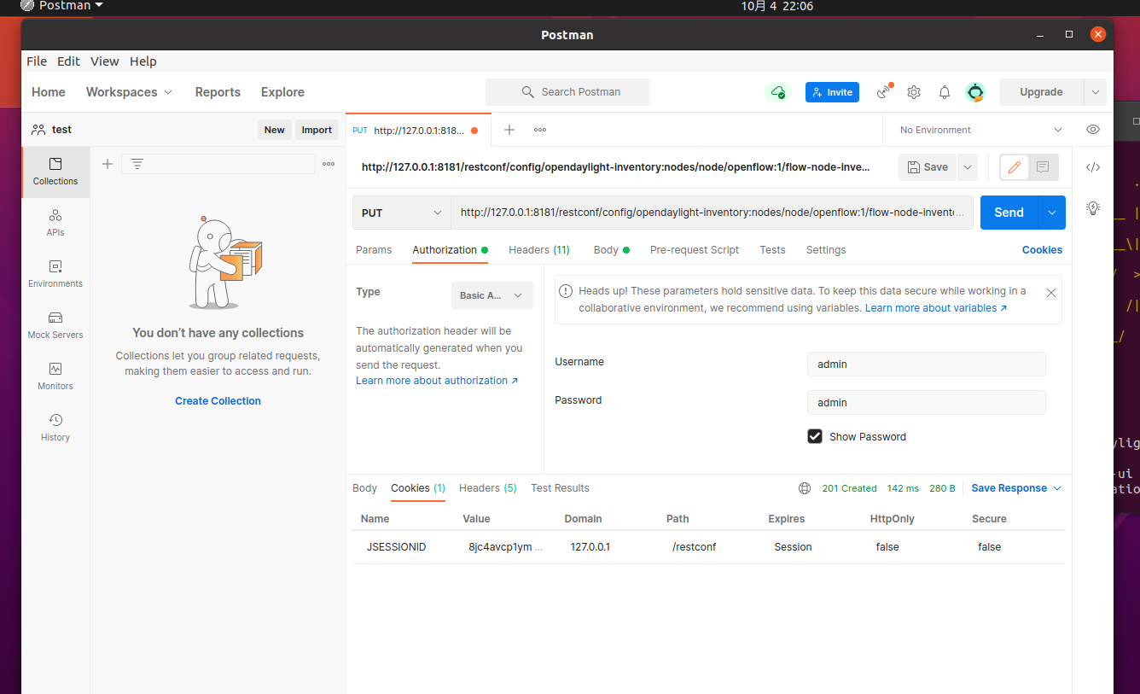Open the History sidebar section
Viewport: 1140px width, 694px height.
(x=55, y=428)
